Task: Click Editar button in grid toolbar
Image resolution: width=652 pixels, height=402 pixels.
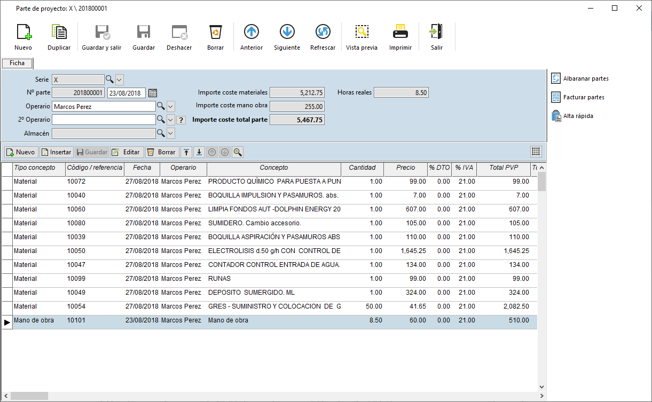Action: pos(127,152)
